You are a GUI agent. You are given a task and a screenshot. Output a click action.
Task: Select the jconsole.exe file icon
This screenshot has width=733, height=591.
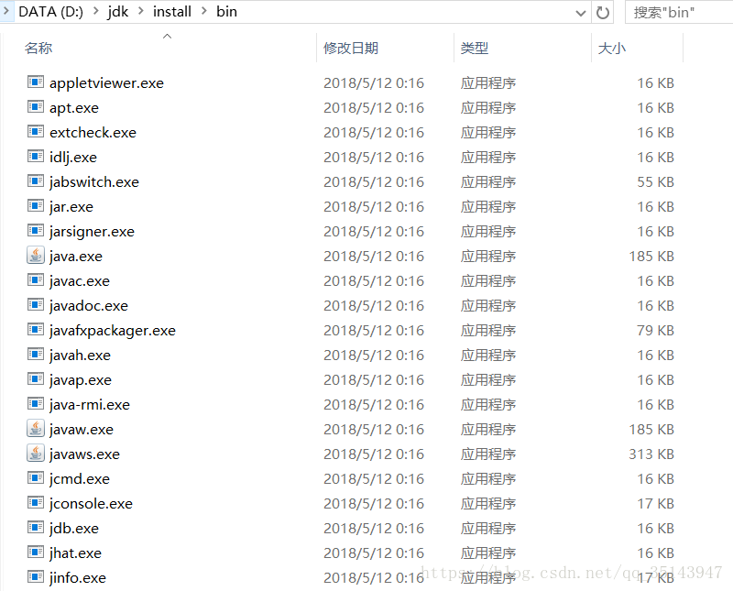point(35,503)
